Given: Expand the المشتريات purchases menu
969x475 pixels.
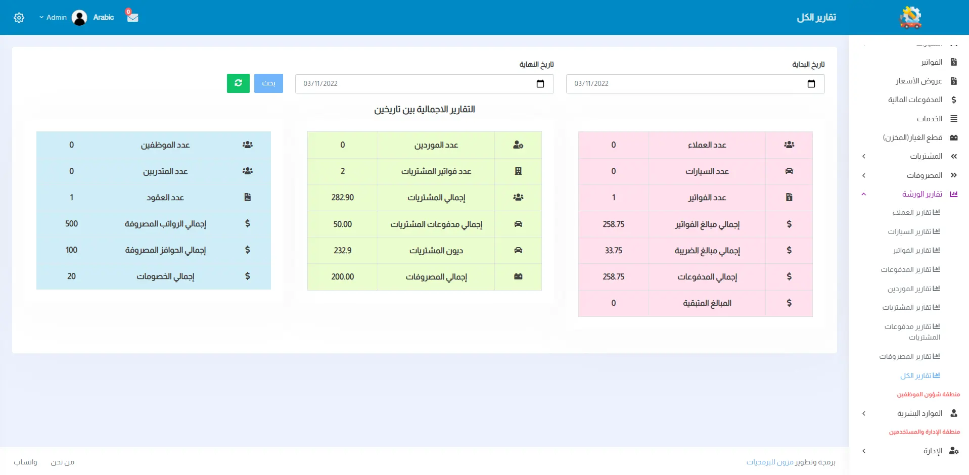Looking at the screenshot, I should [x=864, y=157].
